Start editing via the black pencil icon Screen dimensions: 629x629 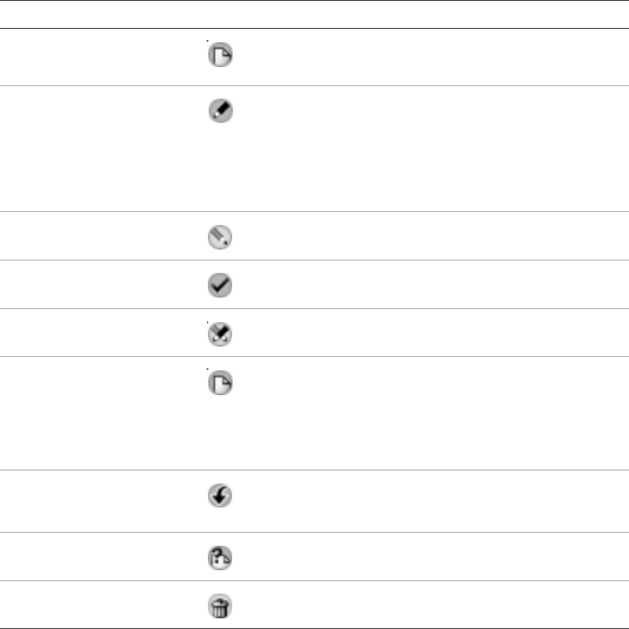pos(221,111)
